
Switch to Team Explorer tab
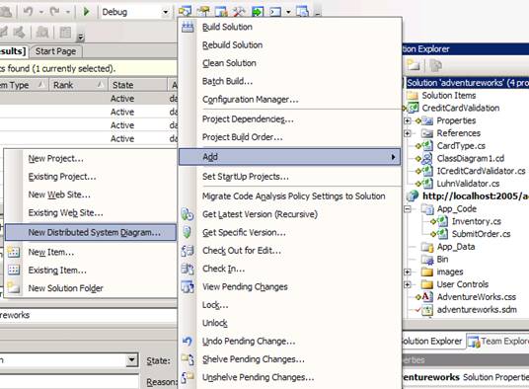point(498,341)
